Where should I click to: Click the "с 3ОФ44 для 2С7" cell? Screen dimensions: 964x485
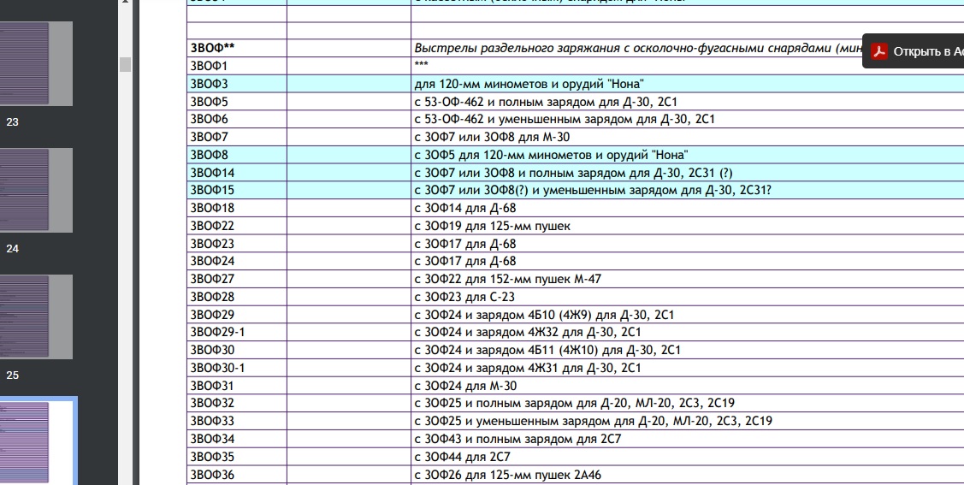click(462, 457)
